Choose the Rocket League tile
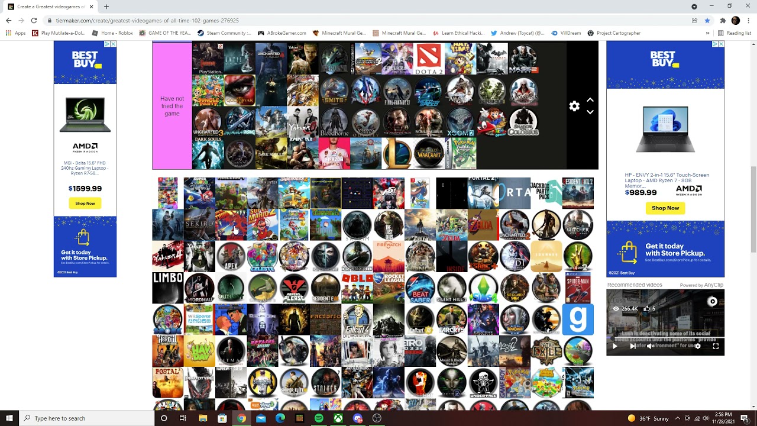This screenshot has width=757, height=426. 389,288
